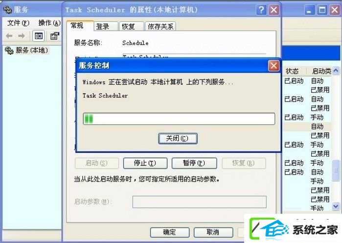This screenshot has height=243, width=342.
Task: Open the 操作(A) menu
Action: pyautogui.click(x=49, y=23)
